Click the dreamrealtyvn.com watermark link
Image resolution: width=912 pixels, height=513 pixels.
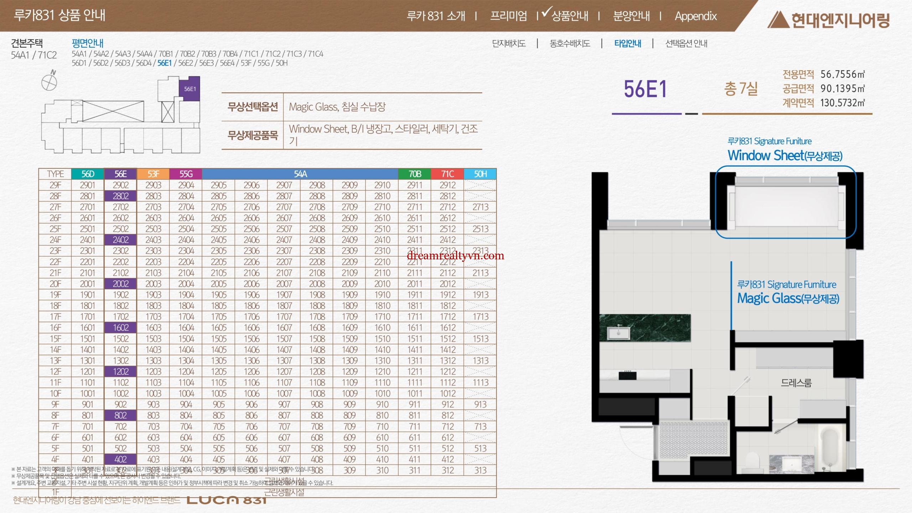tap(455, 255)
